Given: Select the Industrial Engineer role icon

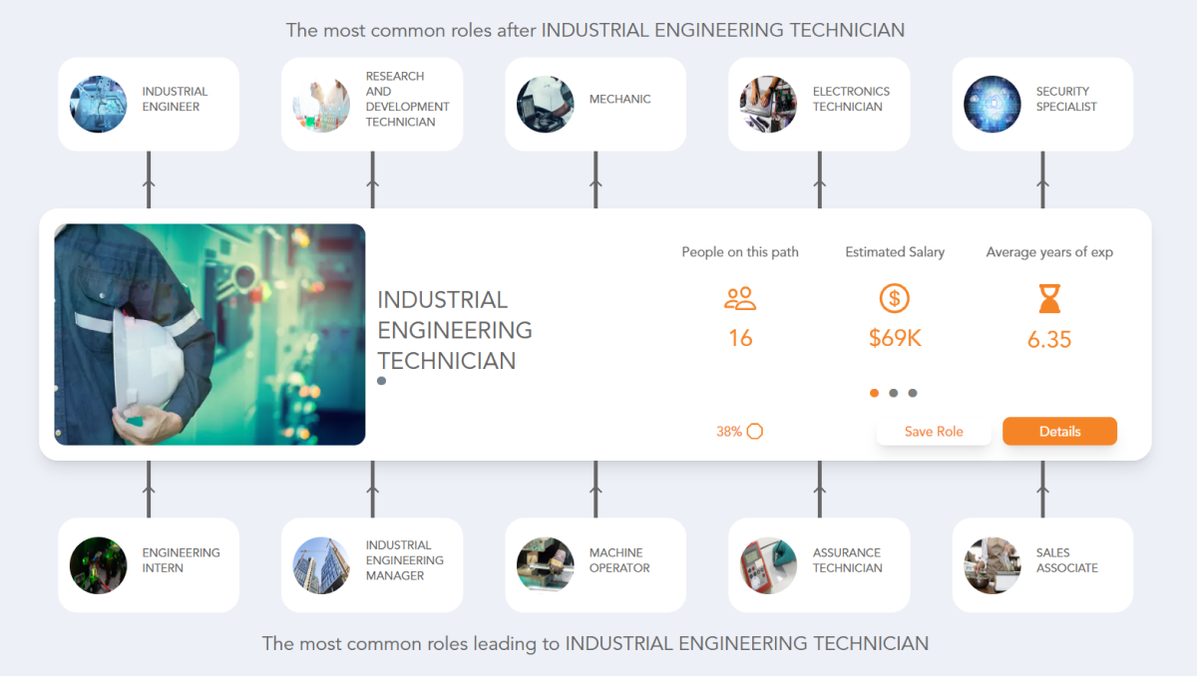Looking at the screenshot, I should [x=98, y=104].
